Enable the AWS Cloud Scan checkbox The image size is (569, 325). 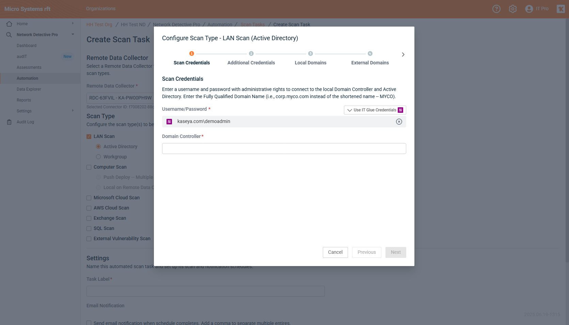point(89,208)
